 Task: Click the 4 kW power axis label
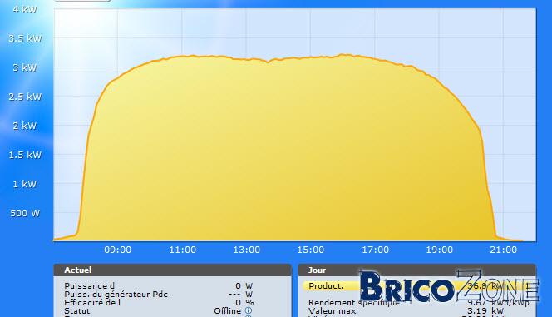(25, 9)
